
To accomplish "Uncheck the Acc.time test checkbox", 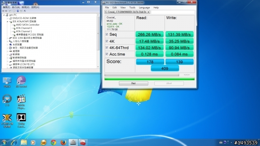I will tap(107, 54).
